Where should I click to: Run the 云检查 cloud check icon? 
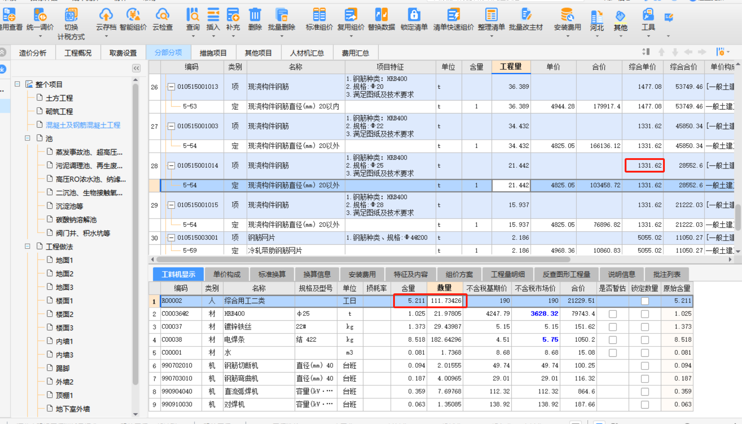click(x=162, y=14)
